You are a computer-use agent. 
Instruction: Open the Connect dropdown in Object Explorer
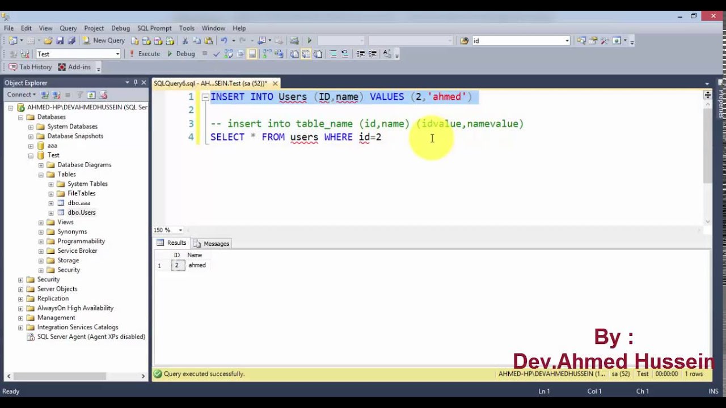[22, 95]
